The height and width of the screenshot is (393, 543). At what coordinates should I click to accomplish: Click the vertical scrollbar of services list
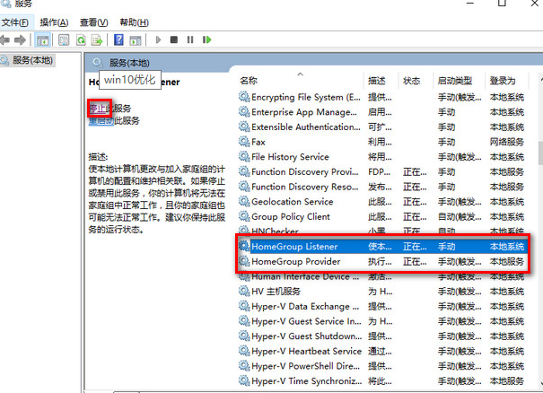pos(537,224)
